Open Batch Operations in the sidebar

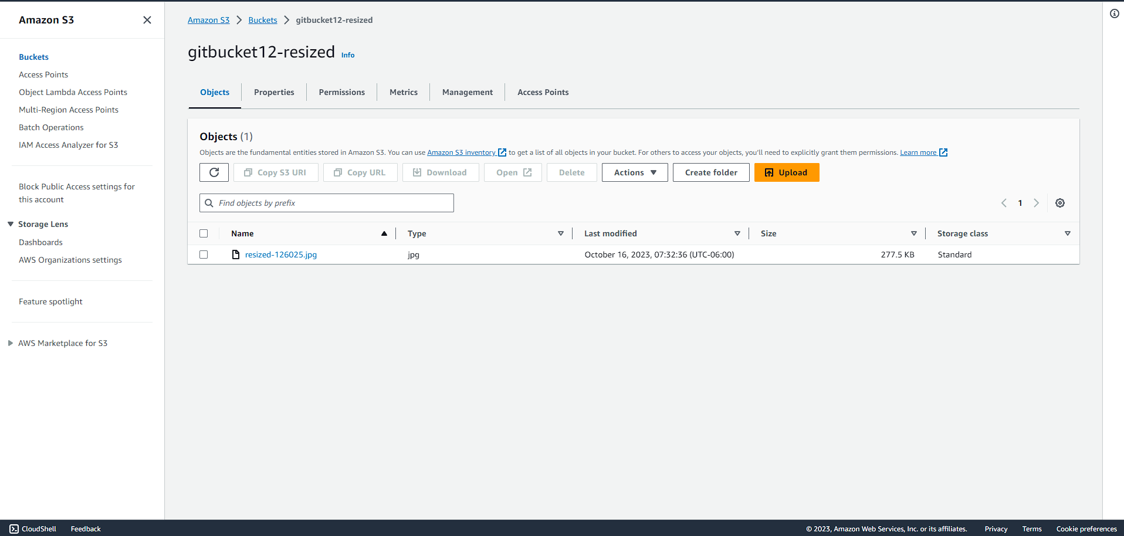click(51, 127)
